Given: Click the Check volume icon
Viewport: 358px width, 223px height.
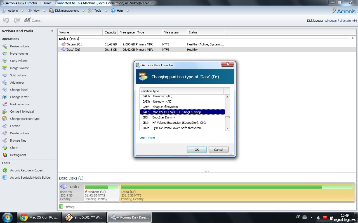Looking at the screenshot, I should [x=5, y=148].
